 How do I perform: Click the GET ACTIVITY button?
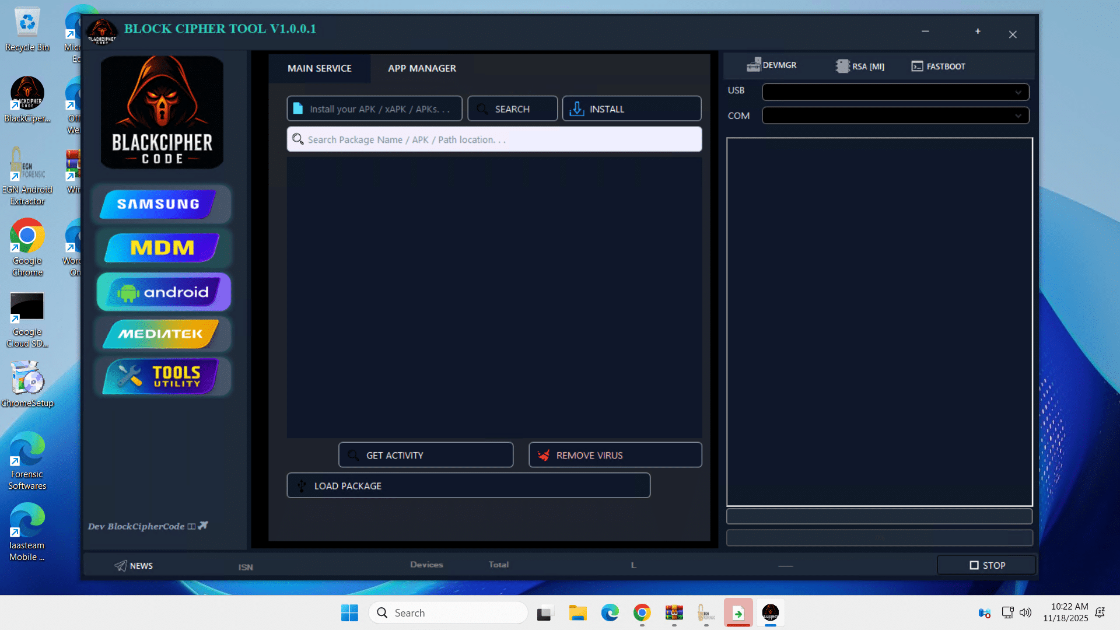click(425, 455)
